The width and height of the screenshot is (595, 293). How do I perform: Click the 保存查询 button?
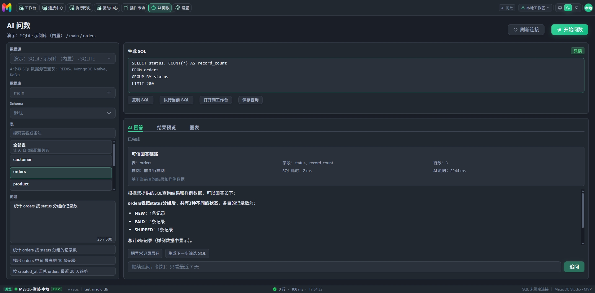pyautogui.click(x=250, y=100)
